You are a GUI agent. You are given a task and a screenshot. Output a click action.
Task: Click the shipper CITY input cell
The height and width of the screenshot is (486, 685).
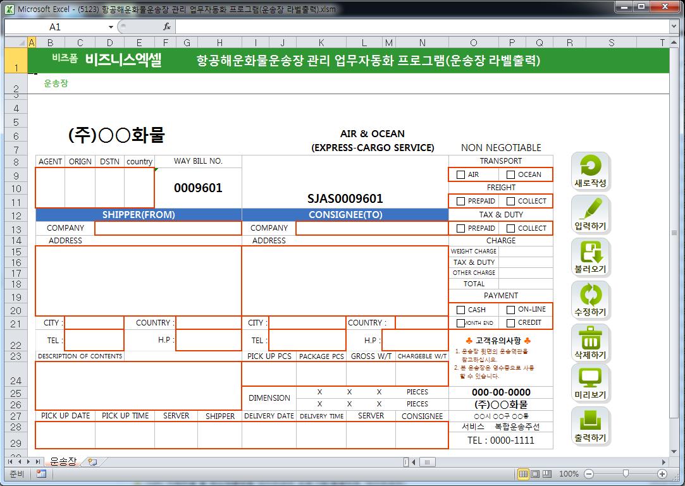pyautogui.click(x=94, y=323)
